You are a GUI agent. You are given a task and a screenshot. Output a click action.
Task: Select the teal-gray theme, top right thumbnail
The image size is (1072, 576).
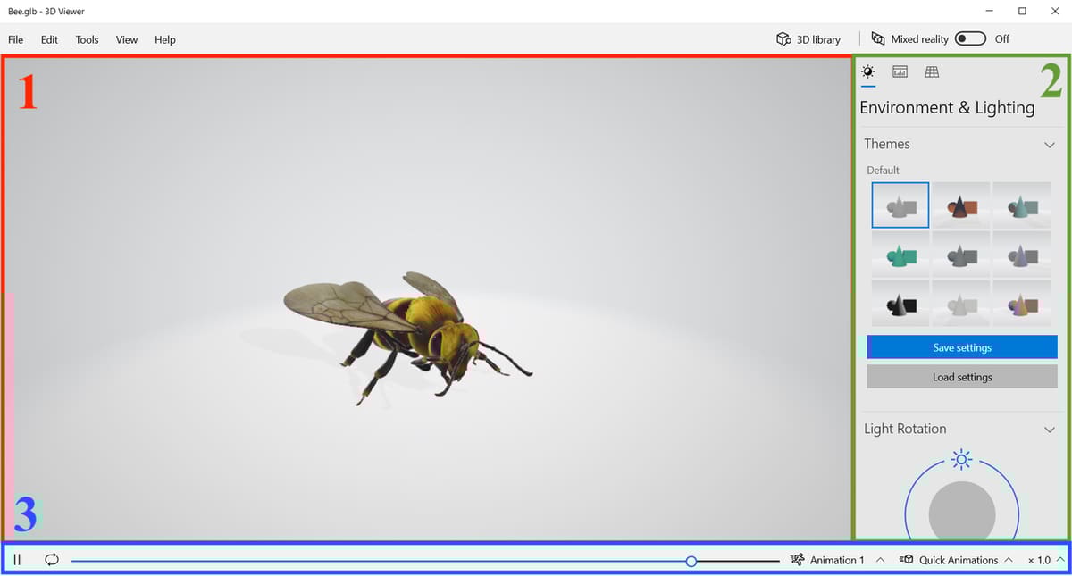click(x=1021, y=205)
